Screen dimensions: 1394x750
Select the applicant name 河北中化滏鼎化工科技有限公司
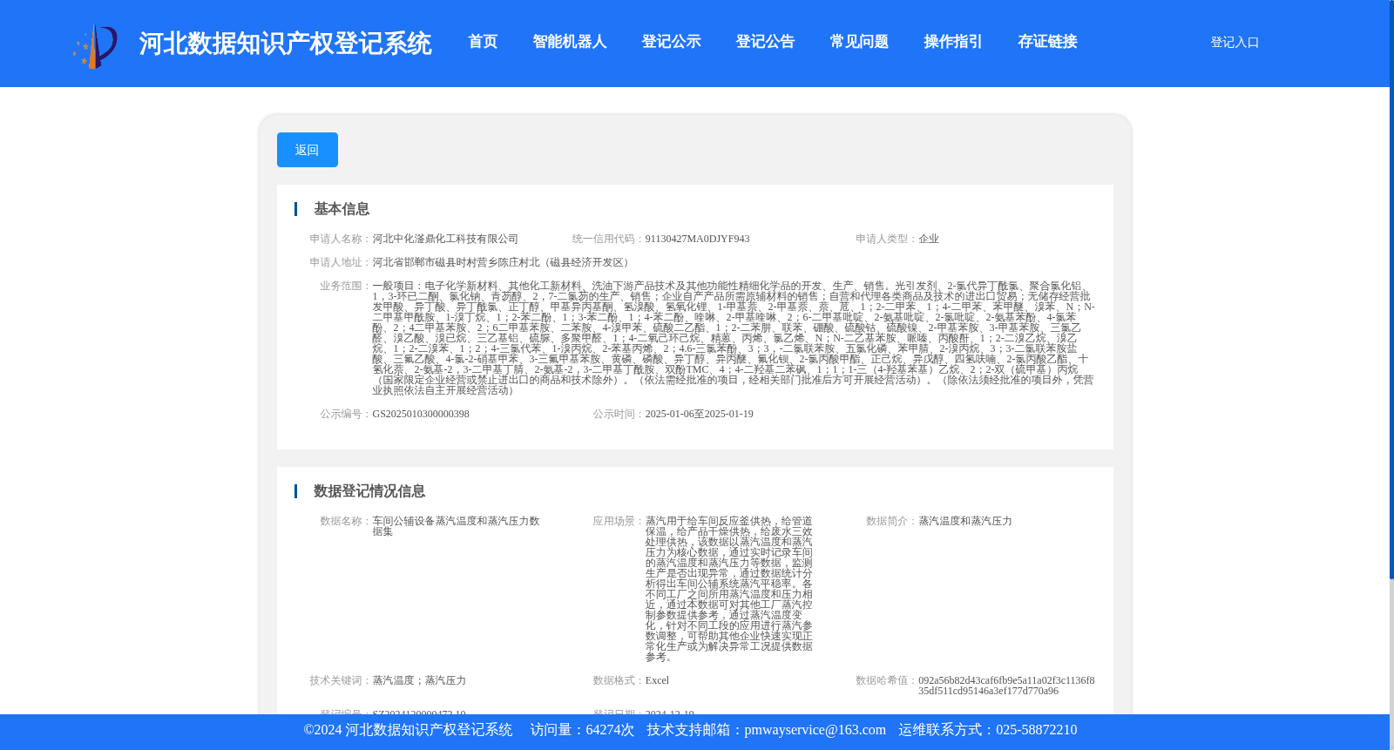click(445, 239)
